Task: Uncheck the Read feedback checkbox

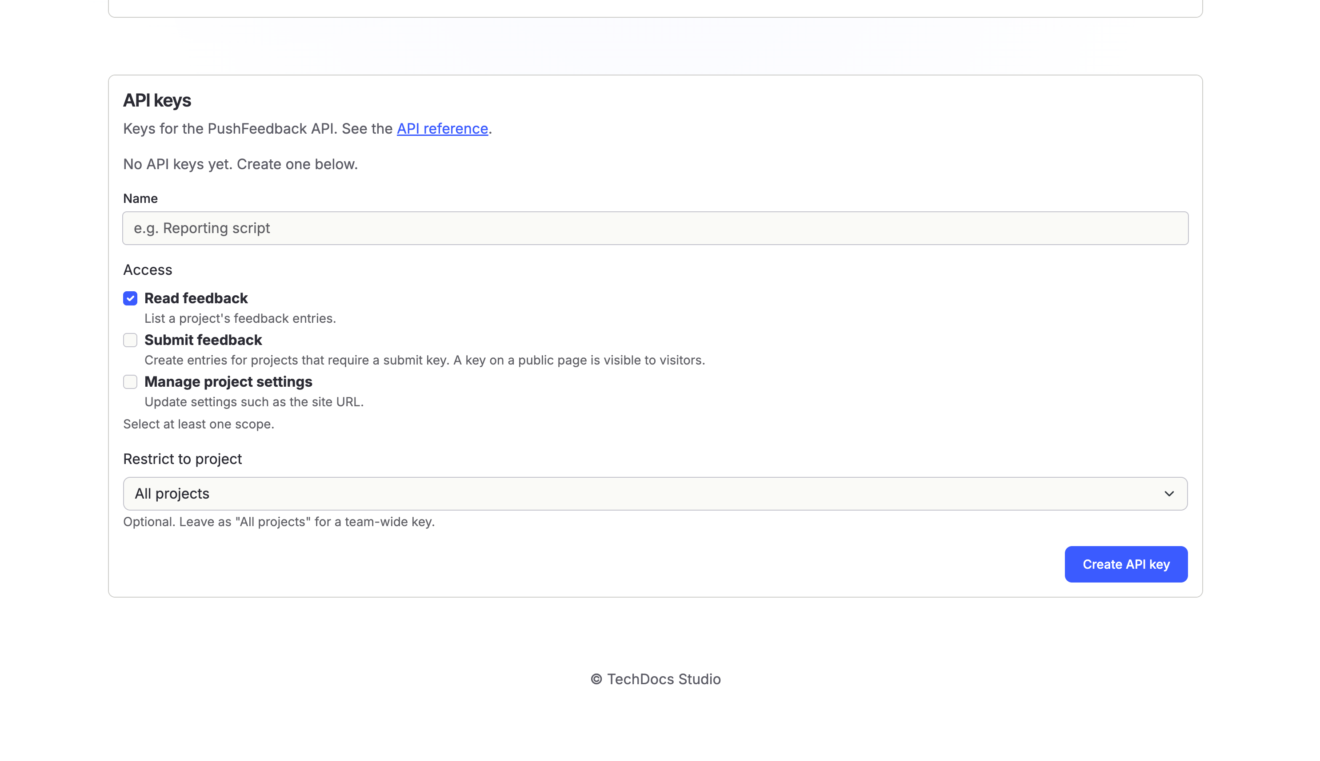Action: click(x=130, y=298)
